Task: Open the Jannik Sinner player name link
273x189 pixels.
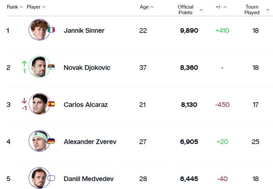Action: point(84,30)
